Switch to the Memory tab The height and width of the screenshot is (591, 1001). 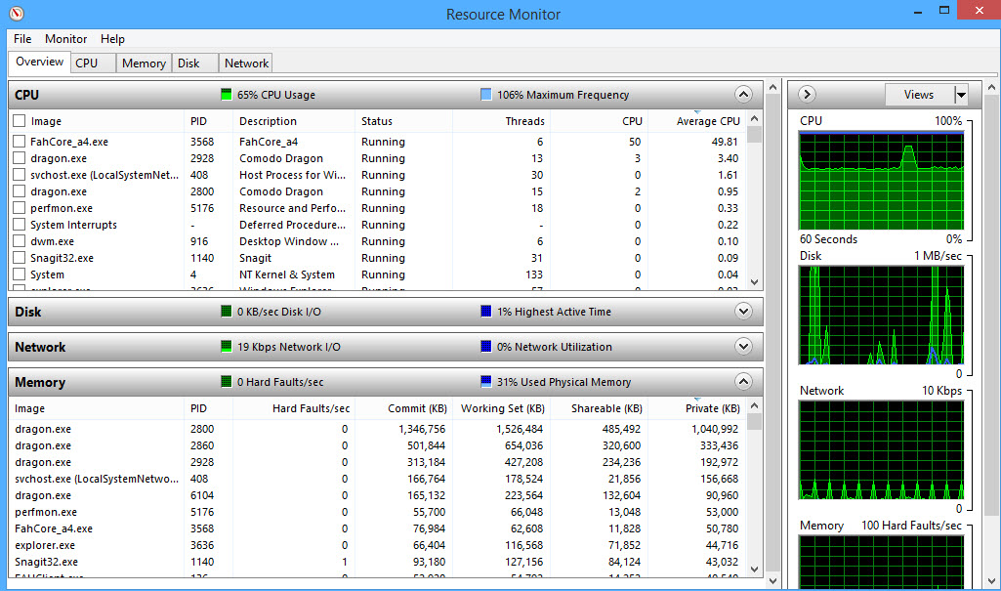[x=144, y=63]
